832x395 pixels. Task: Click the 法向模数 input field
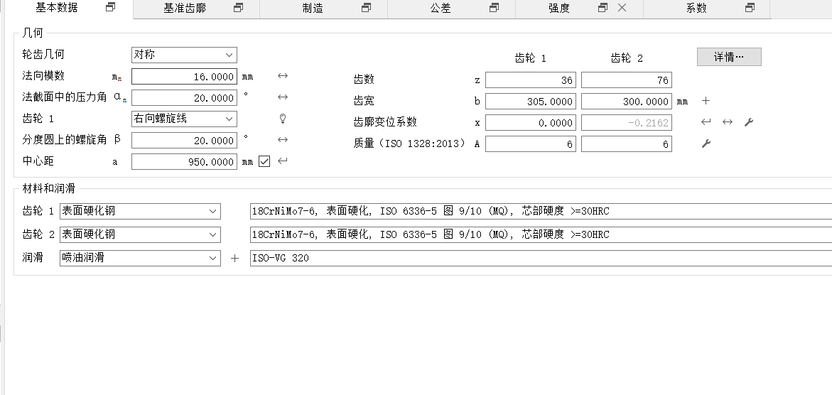point(184,77)
